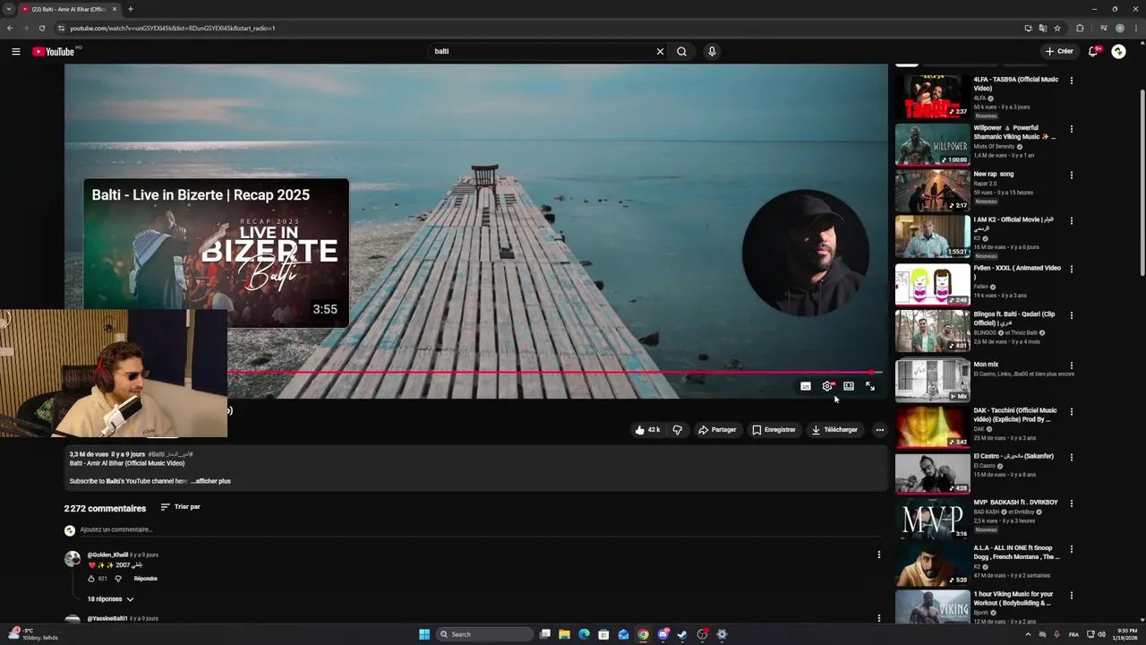Screen dimensions: 1146x645
Task: Open the MVP BADKASH ft. DVRKBOY video
Action: click(932, 519)
